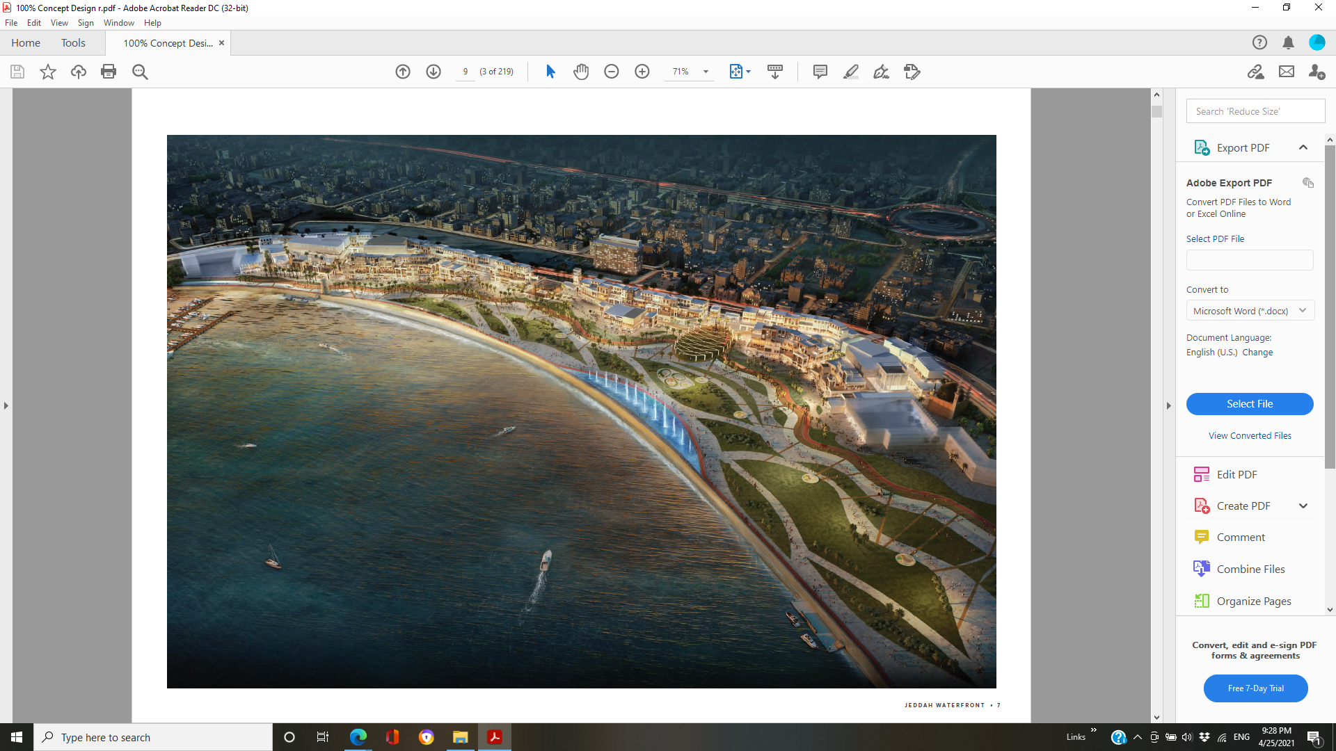1336x751 pixels.
Task: Click the Select File button
Action: 1250,404
